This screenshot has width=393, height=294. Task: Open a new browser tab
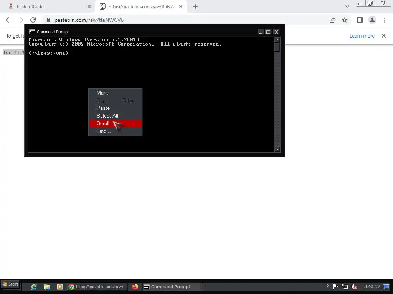tap(195, 7)
